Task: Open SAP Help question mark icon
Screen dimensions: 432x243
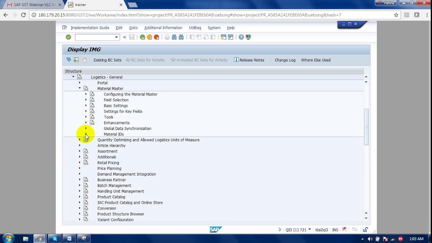Action: [x=241, y=37]
